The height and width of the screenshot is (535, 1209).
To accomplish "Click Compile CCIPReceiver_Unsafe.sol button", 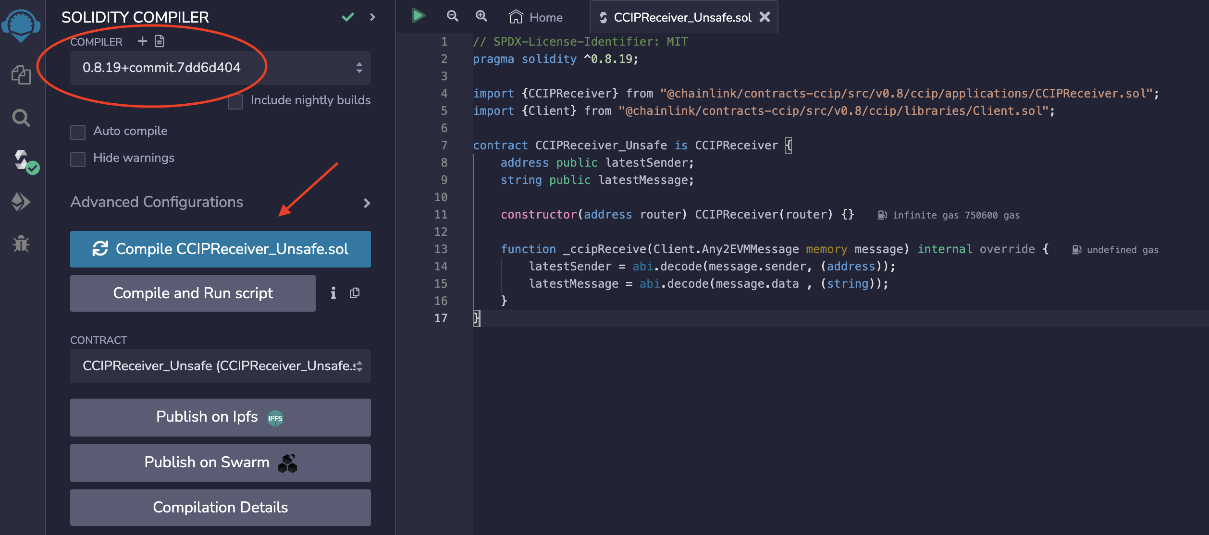I will tap(220, 249).
